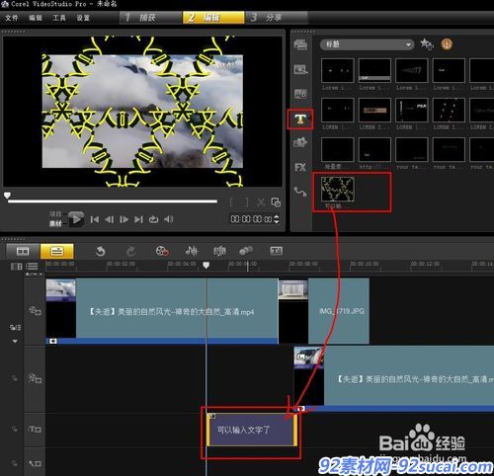Go to step 1 捕获 tab
Viewport: 494px width, 476px height.
(x=151, y=18)
